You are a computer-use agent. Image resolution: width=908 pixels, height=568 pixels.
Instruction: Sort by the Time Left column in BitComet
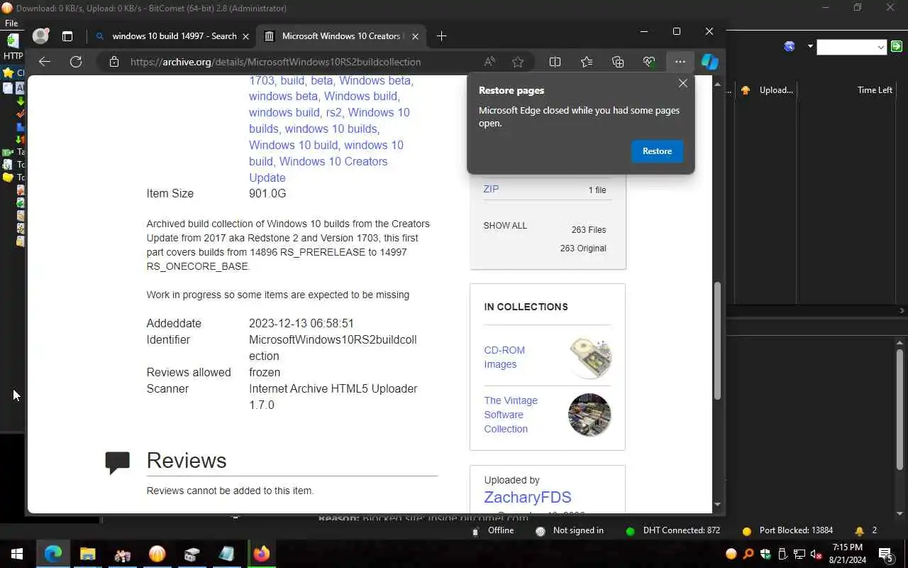pos(874,90)
